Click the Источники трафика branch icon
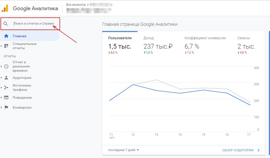The width and height of the screenshot is (270, 158). point(6,88)
